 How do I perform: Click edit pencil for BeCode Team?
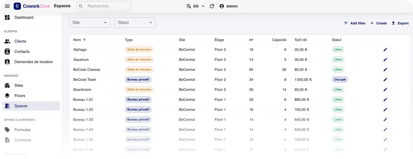(x=385, y=79)
